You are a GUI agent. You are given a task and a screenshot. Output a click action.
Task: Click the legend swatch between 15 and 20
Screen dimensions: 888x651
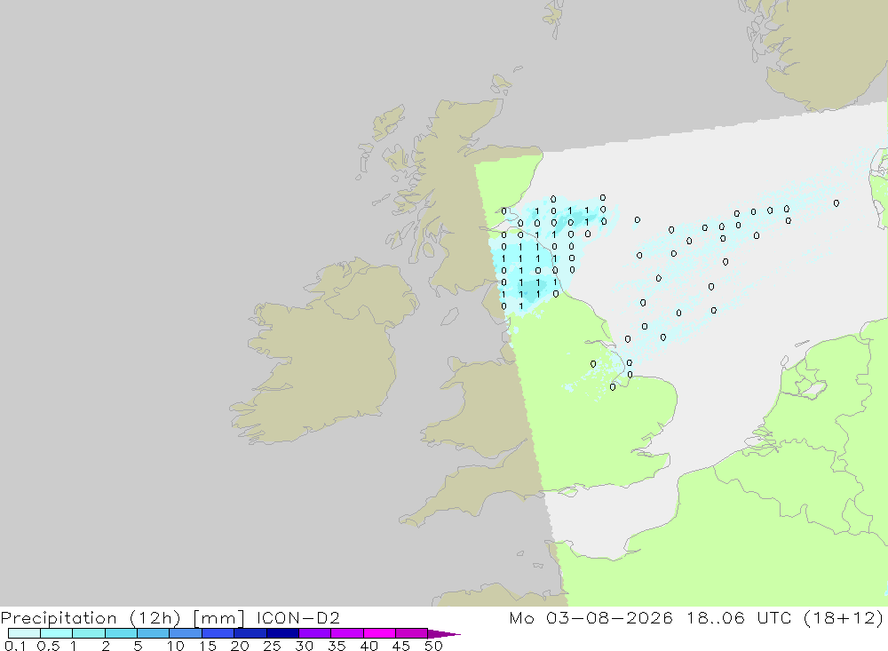tap(218, 633)
